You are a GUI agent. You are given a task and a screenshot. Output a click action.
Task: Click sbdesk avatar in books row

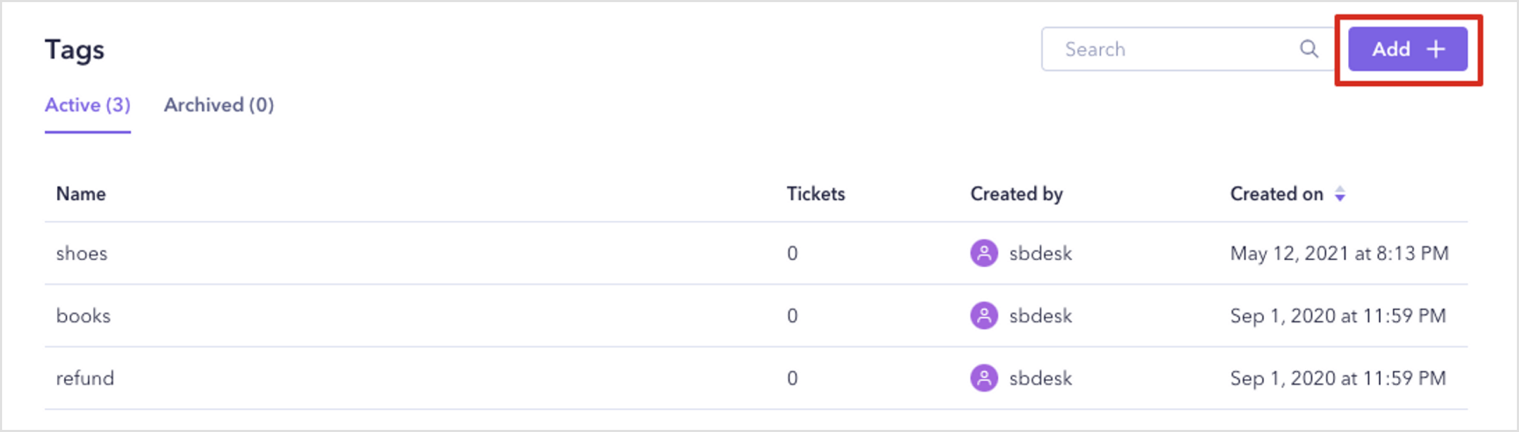[984, 316]
